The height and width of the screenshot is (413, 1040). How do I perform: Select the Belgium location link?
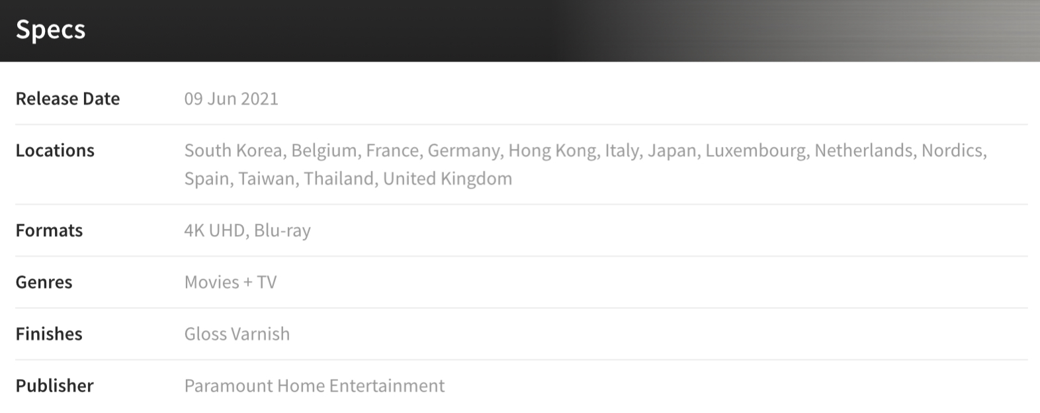[x=324, y=150]
